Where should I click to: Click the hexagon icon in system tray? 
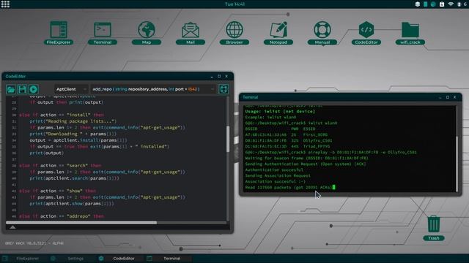click(418, 4)
